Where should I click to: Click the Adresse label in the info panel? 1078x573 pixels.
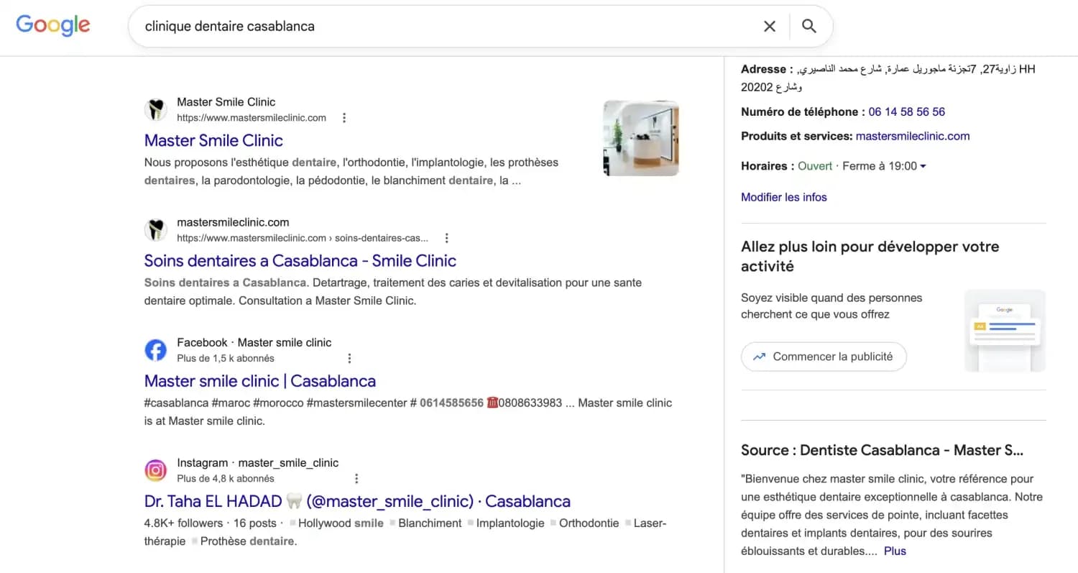click(767, 70)
